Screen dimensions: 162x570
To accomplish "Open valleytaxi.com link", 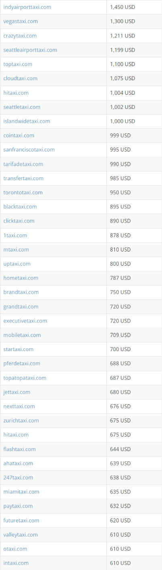I will pos(21,535).
